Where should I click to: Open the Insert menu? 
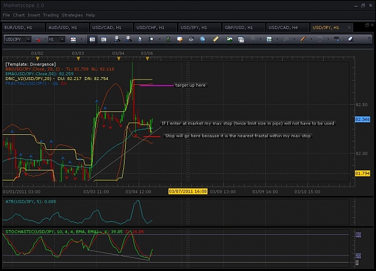[x=34, y=15]
